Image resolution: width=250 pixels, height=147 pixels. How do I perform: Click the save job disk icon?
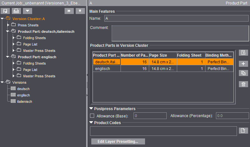6,11
